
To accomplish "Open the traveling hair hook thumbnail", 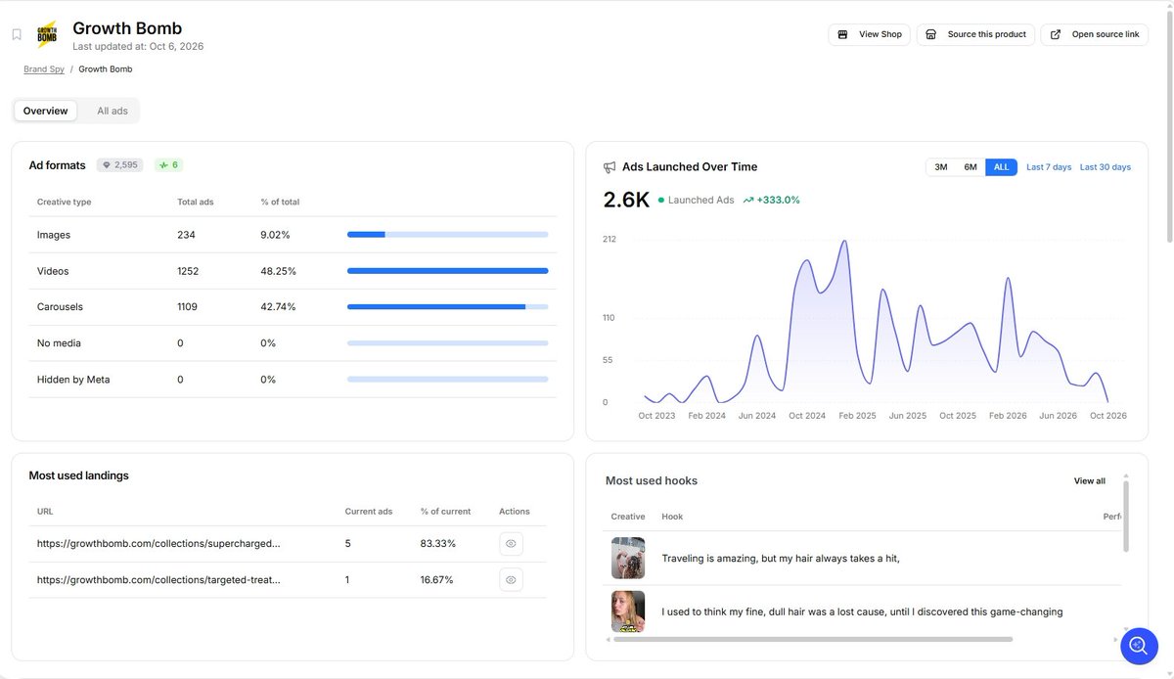I will 628,558.
